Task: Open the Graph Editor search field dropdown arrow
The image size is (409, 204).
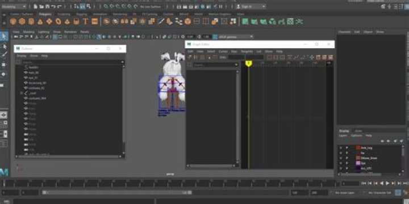Action: pyautogui.click(x=236, y=65)
